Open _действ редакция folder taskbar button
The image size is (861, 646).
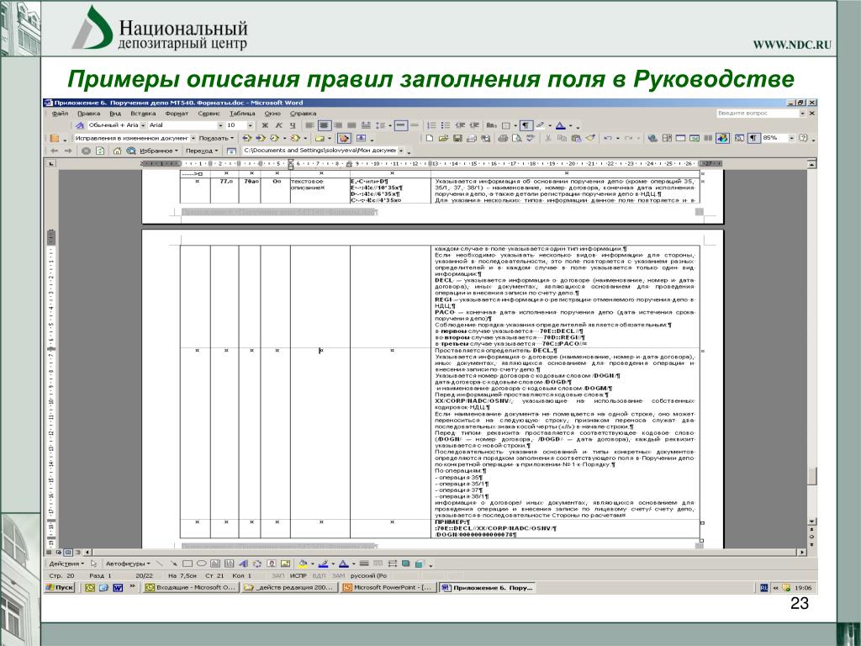pos(290,587)
